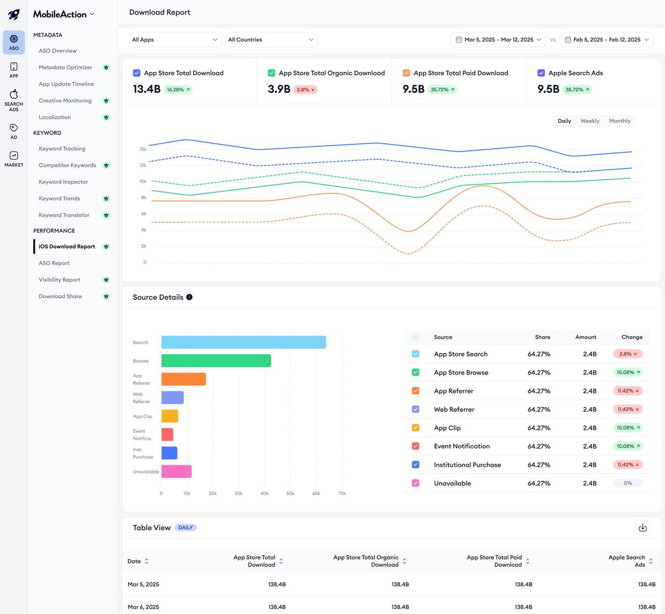The image size is (665, 614).
Task: Open Keyword Inspector page
Action: pyautogui.click(x=63, y=182)
